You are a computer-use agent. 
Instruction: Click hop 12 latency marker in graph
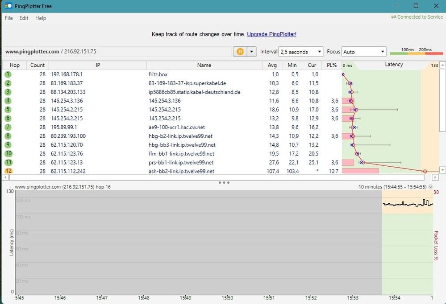[x=425, y=171]
